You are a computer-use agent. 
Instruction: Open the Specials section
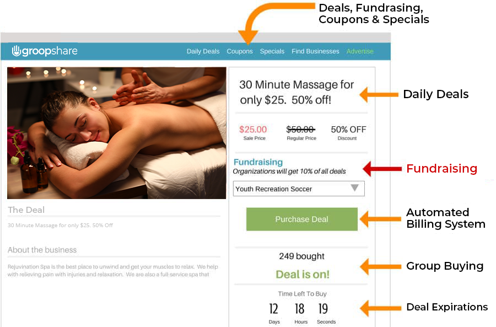pos(272,51)
